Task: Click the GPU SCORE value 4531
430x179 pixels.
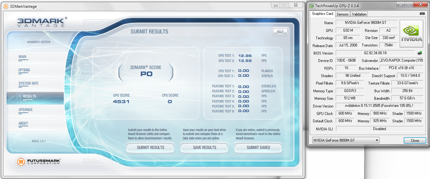Action: (121, 102)
